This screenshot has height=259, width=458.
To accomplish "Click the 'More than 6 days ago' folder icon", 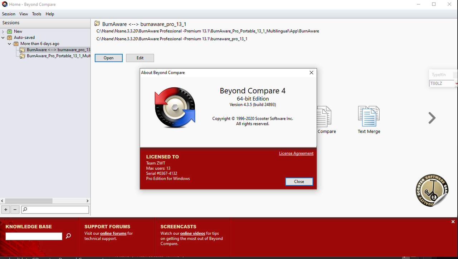I will [16, 44].
